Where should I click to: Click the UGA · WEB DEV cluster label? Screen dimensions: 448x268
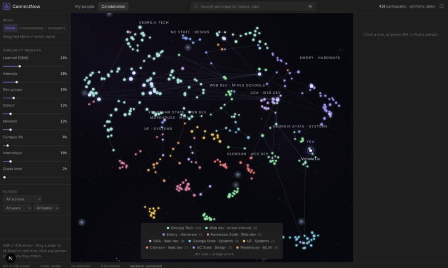266,93
